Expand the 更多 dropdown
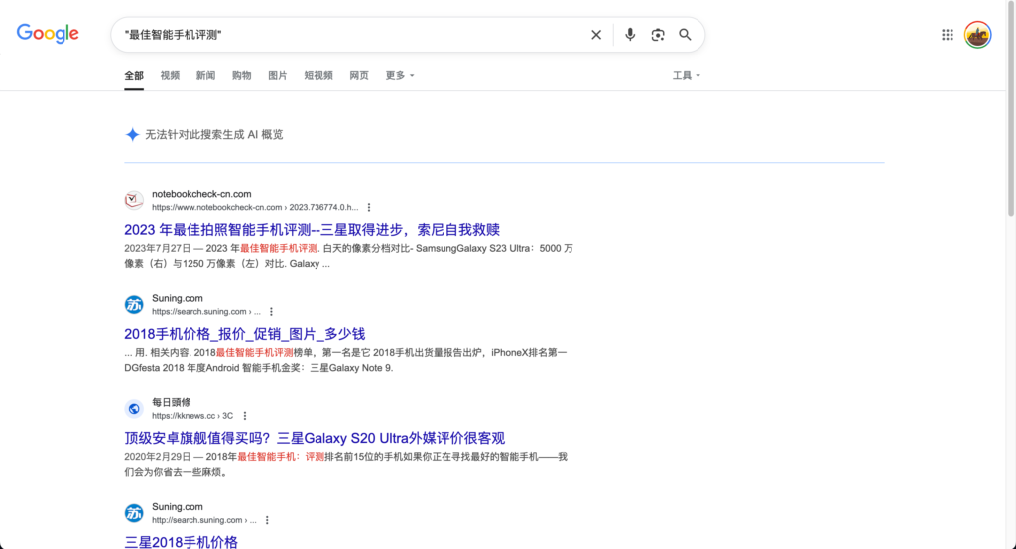Viewport: 1016px width, 549px height. click(399, 75)
